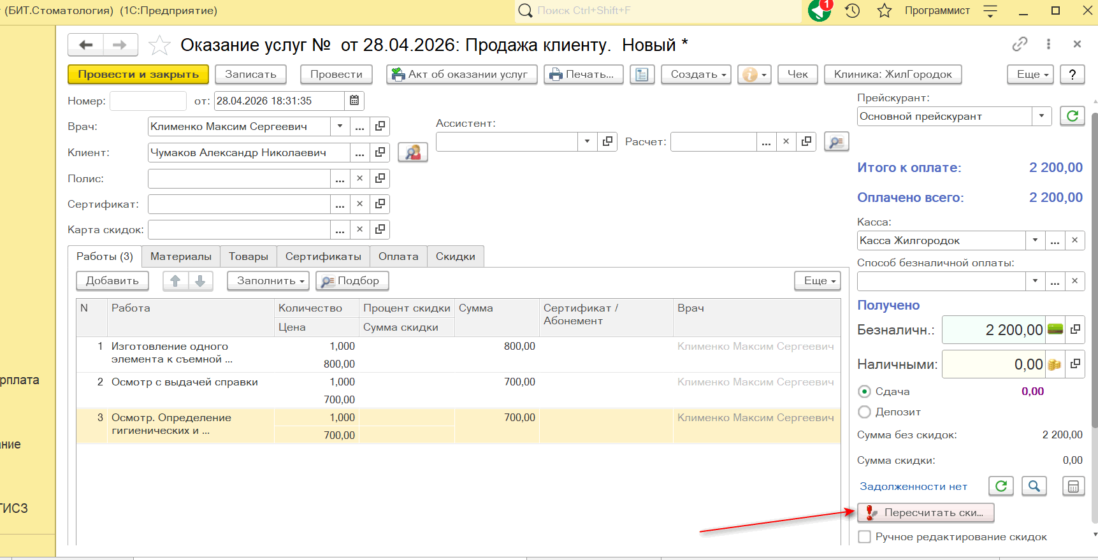Viewport: 1098px width, 560px height.
Task: Select the Депозит radio button
Action: pyautogui.click(x=865, y=412)
